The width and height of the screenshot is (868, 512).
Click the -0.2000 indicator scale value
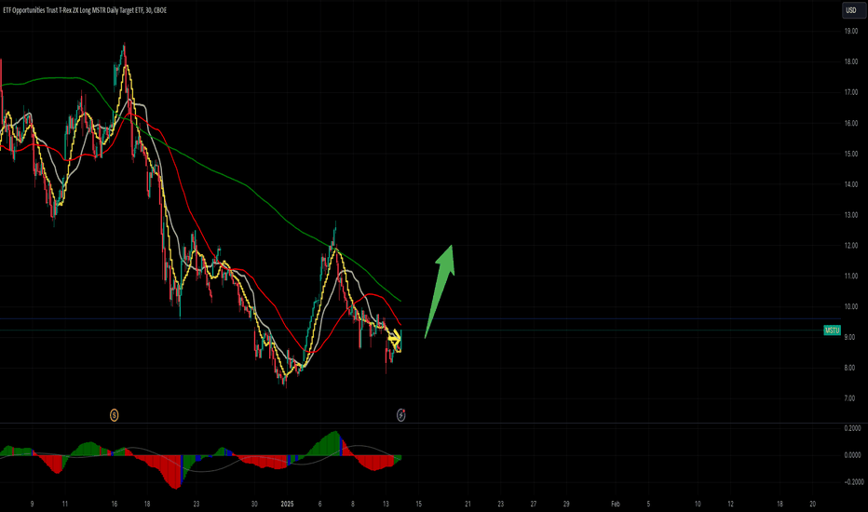pyautogui.click(x=853, y=482)
